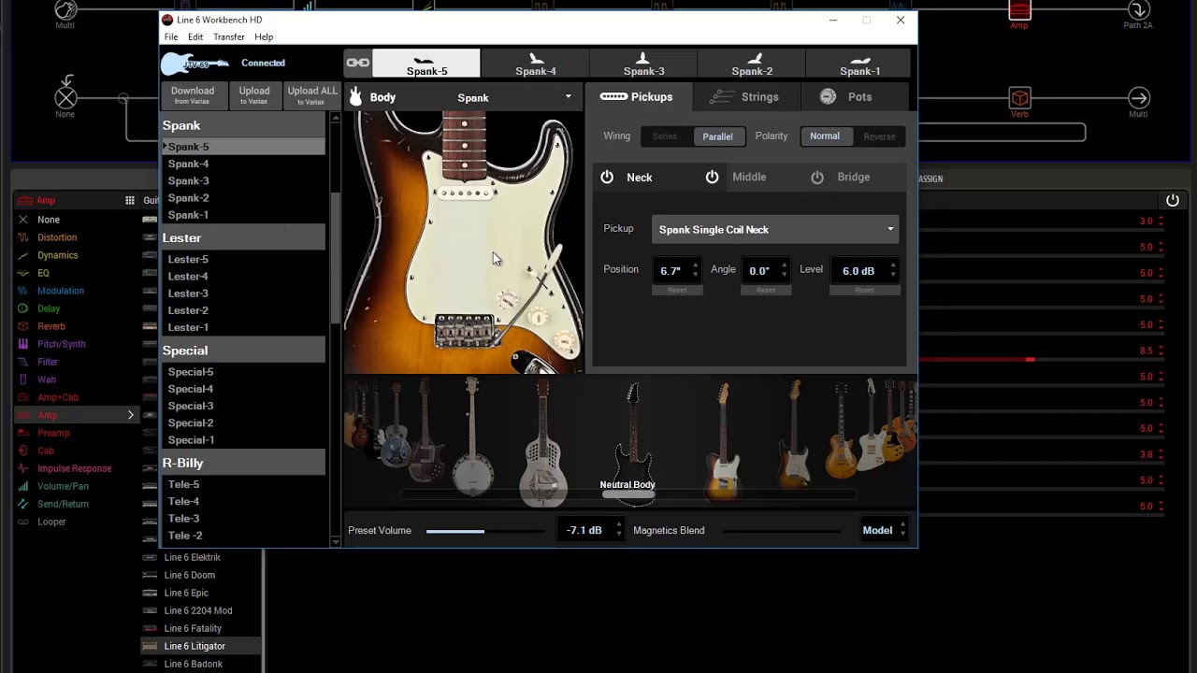Open the Spank Single Coil Neck pickup dropdown
Screen dimensions: 1197x673
(775, 229)
